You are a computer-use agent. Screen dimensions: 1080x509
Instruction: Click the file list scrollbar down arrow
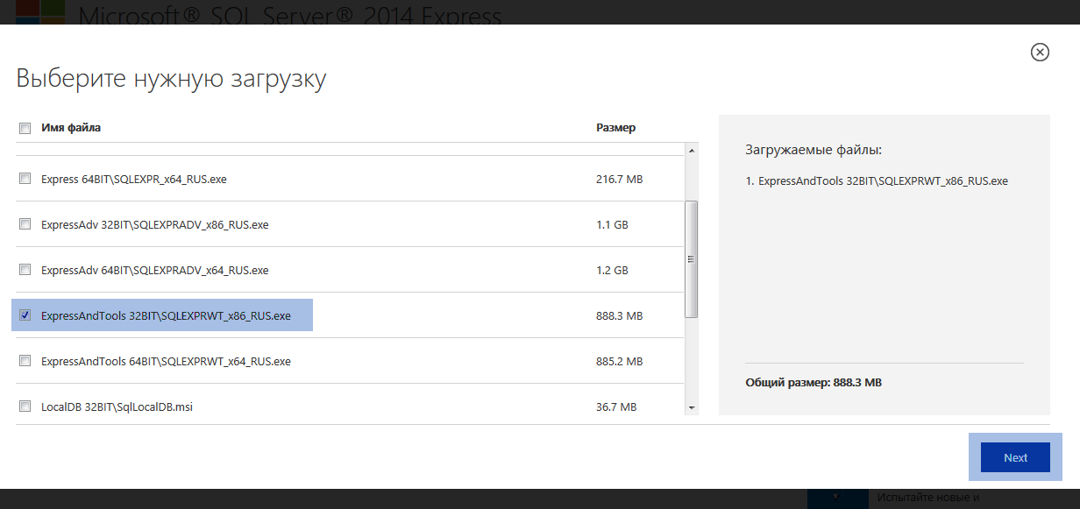[x=692, y=407]
